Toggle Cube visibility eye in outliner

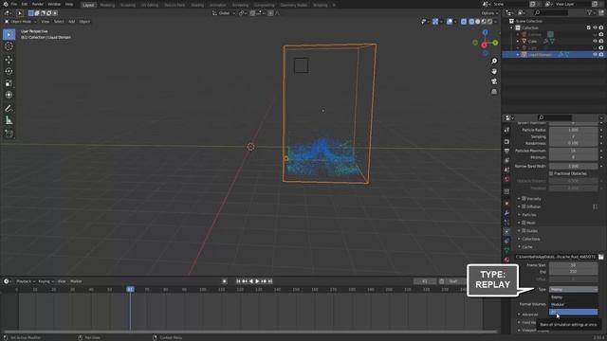coord(595,42)
